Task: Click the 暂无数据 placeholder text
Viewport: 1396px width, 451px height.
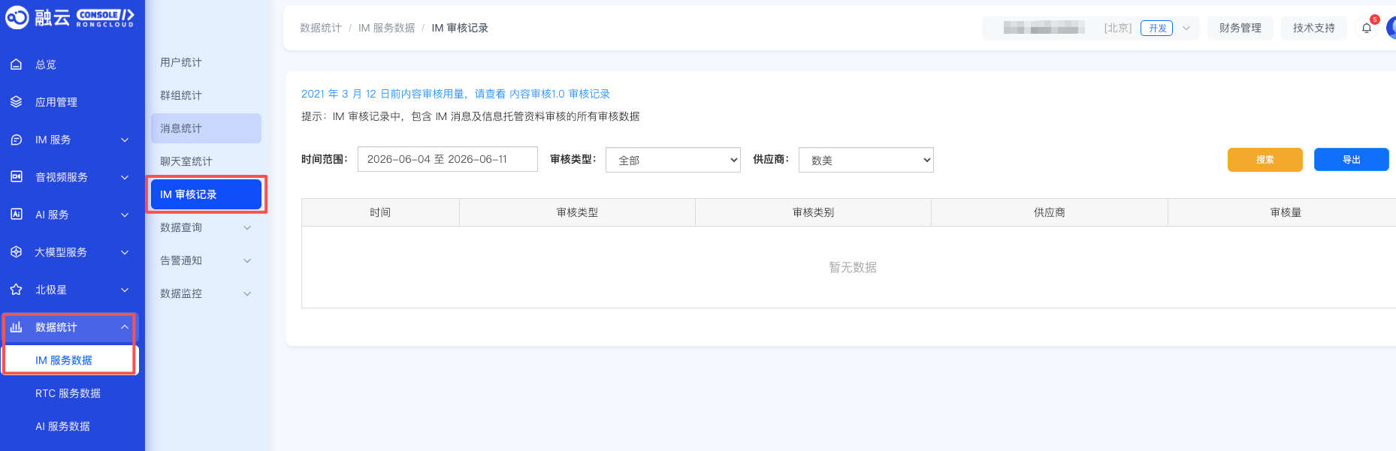Action: click(x=853, y=267)
